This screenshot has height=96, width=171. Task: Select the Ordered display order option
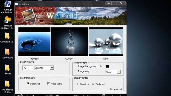pos(94,84)
